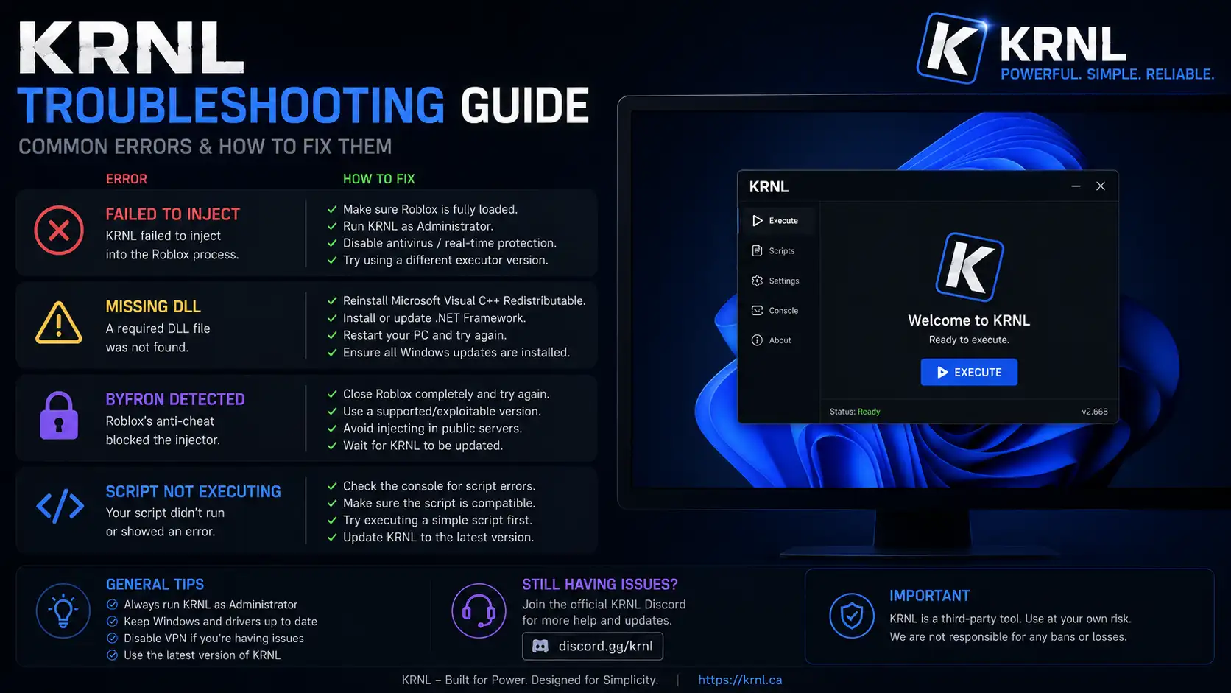Click the 'POWERFUL. SIMPLE. RELIABLE.' tagline
This screenshot has height=693, width=1231.
[x=1107, y=74]
